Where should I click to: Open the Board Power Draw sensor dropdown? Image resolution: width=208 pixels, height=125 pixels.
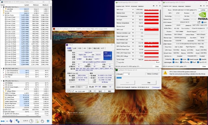pyautogui.click(x=133, y=43)
